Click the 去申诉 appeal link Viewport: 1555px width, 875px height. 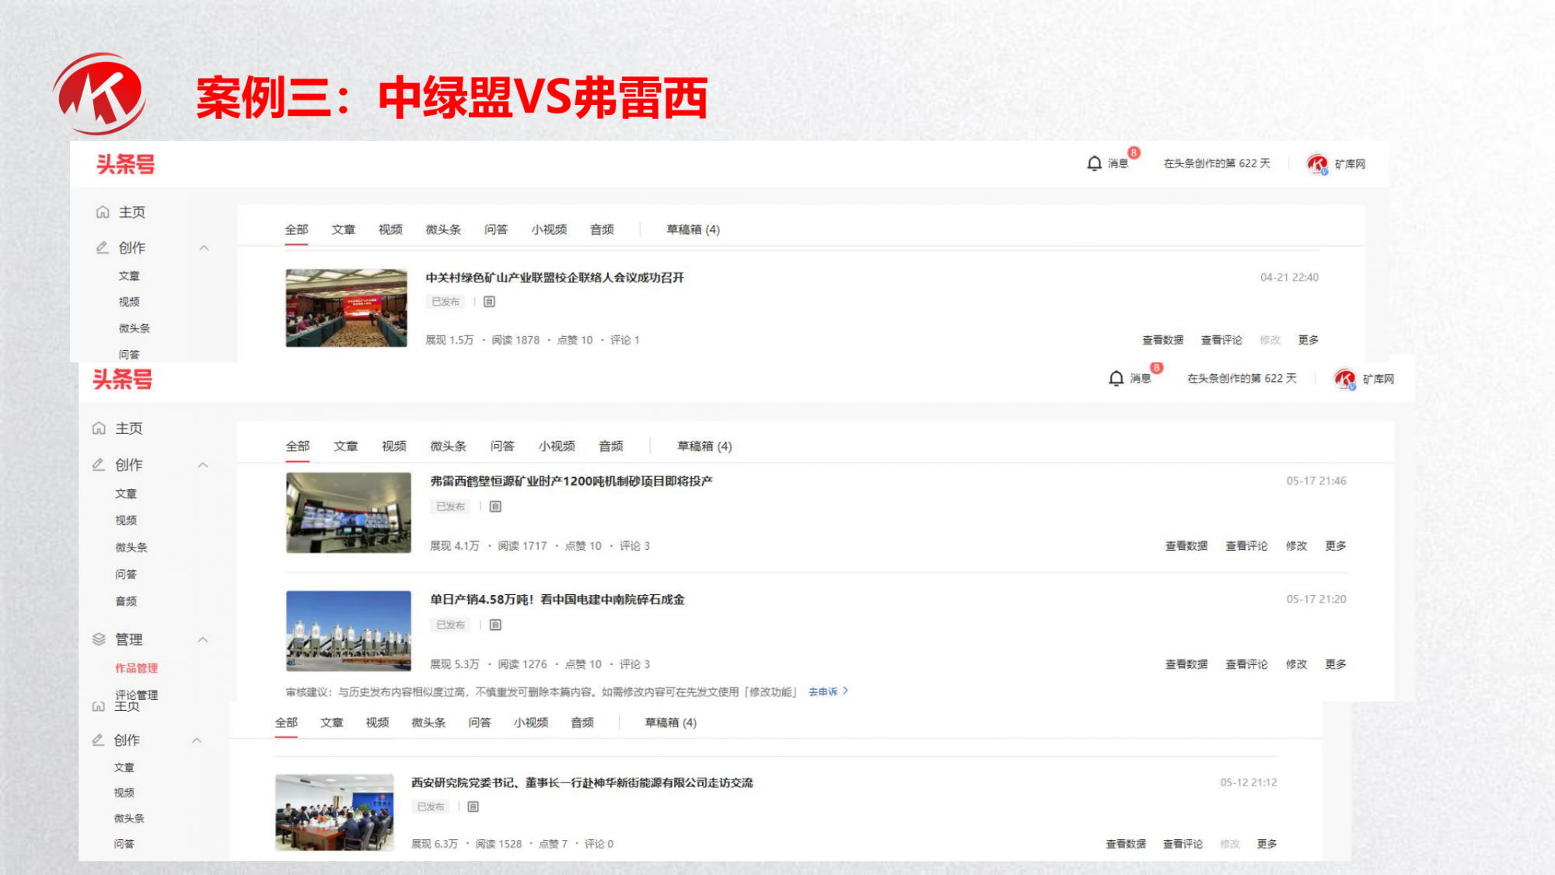click(x=823, y=691)
